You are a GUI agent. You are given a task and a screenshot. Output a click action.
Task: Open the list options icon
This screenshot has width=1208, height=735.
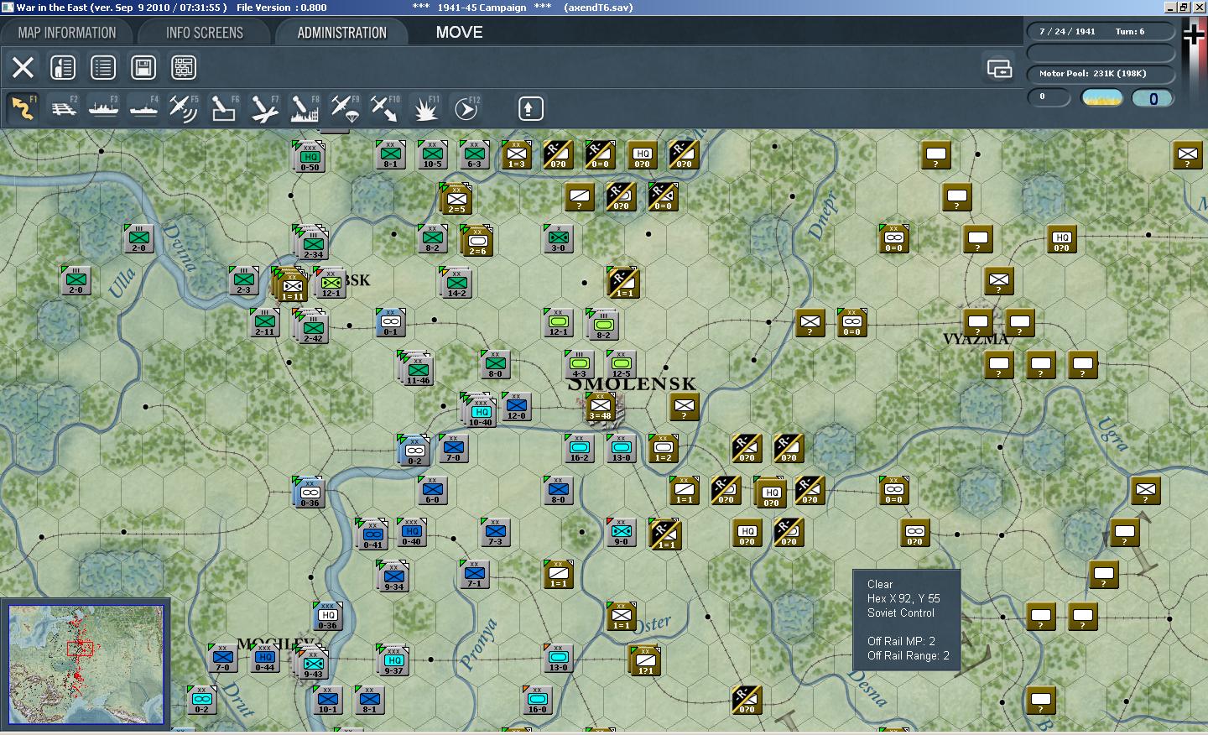pos(103,67)
